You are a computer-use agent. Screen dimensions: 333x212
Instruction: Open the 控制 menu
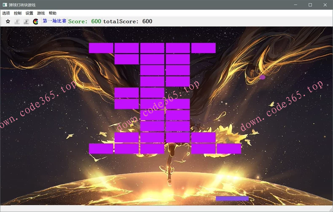coord(18,13)
